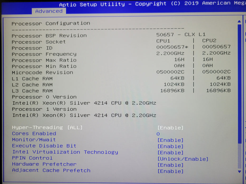Change Monitor/Mwait [Enable] value
Screen dimensions: 246x184
click(170, 140)
